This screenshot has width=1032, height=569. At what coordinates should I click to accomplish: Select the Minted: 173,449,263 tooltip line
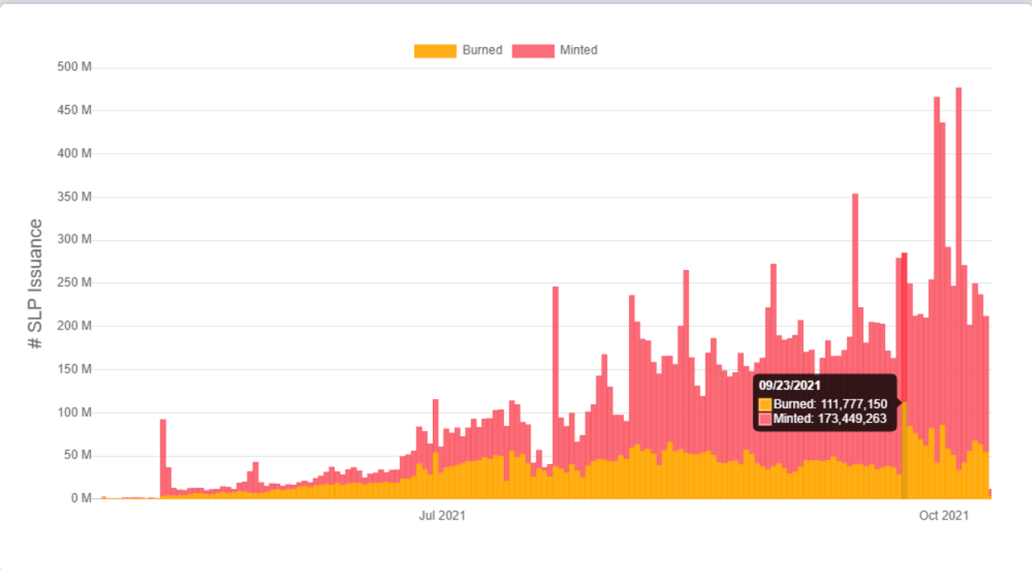pyautogui.click(x=830, y=420)
